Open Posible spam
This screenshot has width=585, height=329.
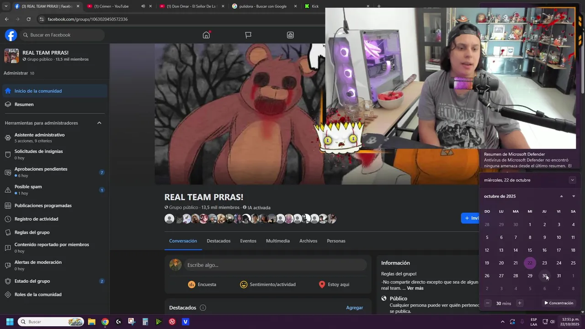[x=55, y=190]
